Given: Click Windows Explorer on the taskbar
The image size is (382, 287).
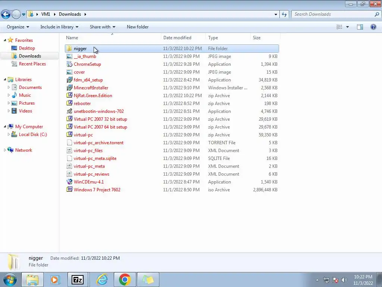Looking at the screenshot, I should 32,280.
